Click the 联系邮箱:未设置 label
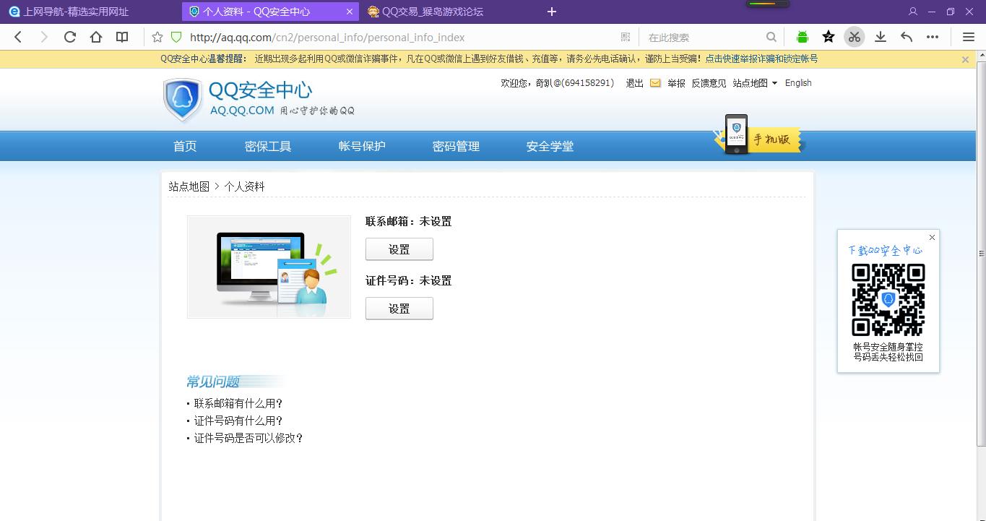The image size is (986, 521). (x=409, y=222)
